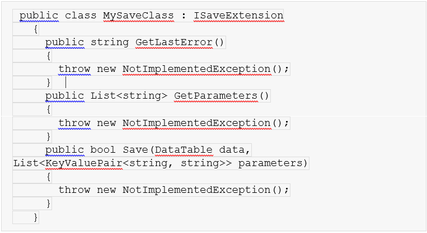Click the MySaveClass class name
This screenshot has height=233, width=427.
tap(138, 16)
